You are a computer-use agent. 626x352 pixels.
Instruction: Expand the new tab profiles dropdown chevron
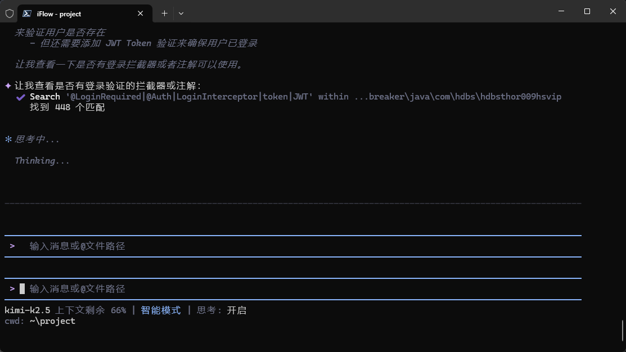point(181,13)
